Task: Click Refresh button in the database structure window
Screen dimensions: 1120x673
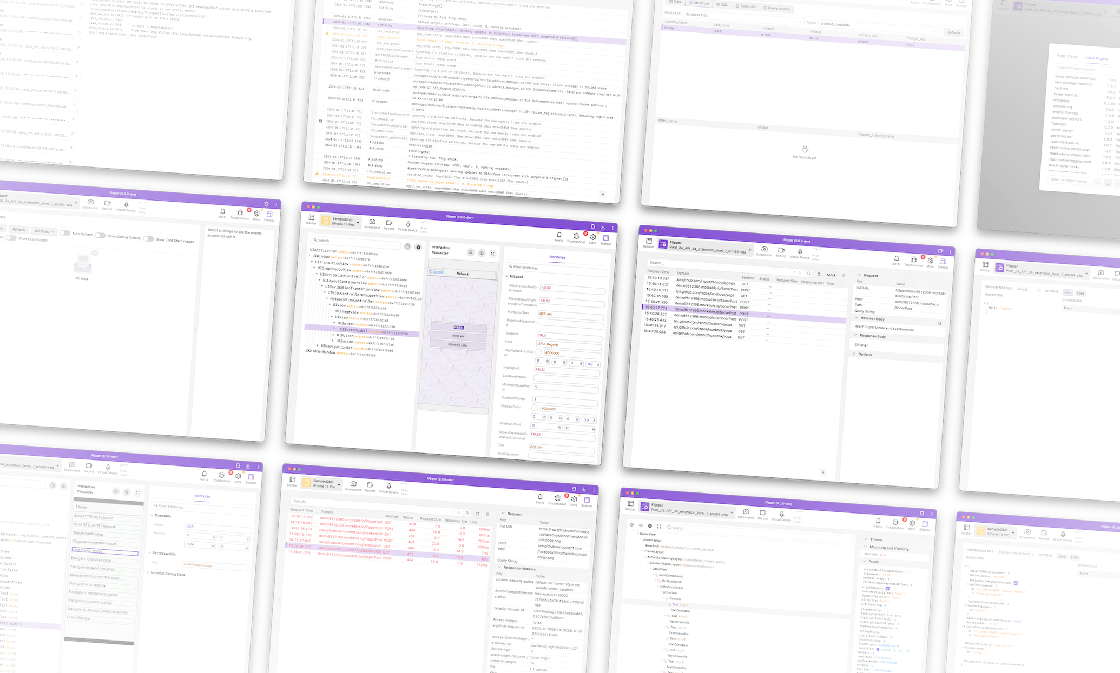Action: (953, 32)
